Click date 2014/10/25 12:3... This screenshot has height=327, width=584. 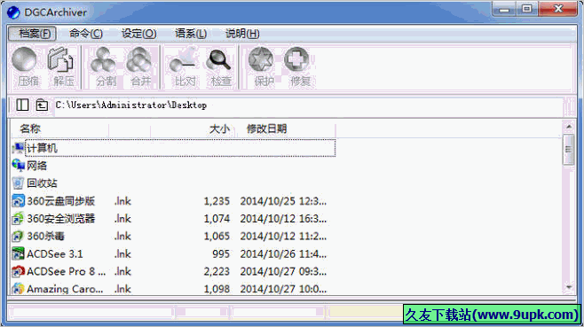point(283,201)
